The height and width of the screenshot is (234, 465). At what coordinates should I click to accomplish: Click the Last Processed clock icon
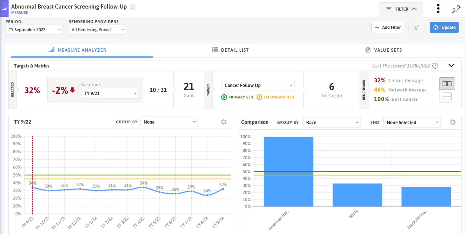pos(436,66)
